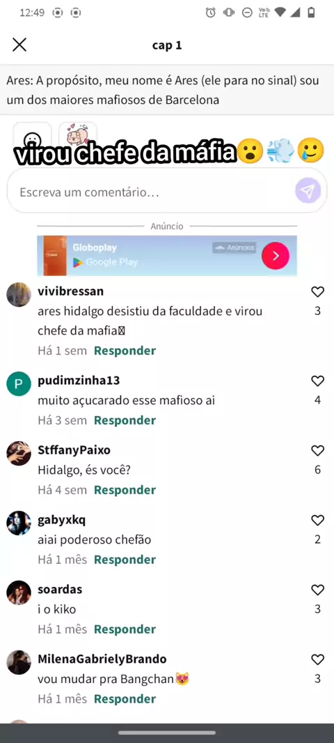Open MilenaGabrielyBrando's username profile
334x743 pixels.
point(102,659)
